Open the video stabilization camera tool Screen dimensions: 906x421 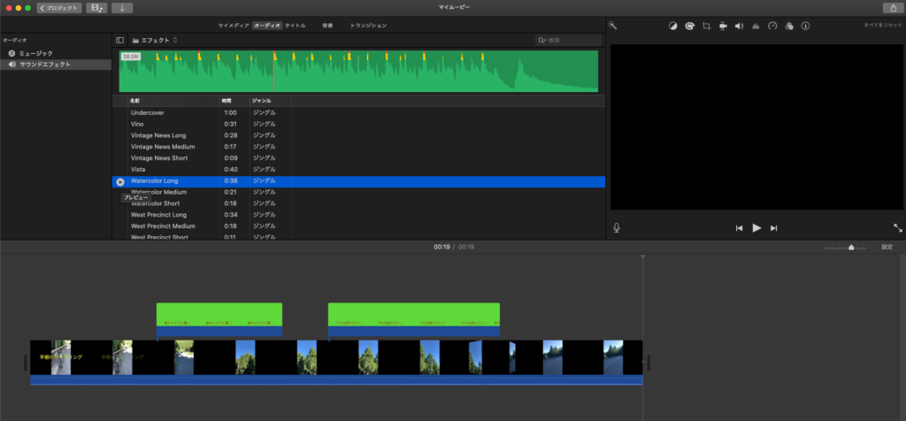click(723, 27)
